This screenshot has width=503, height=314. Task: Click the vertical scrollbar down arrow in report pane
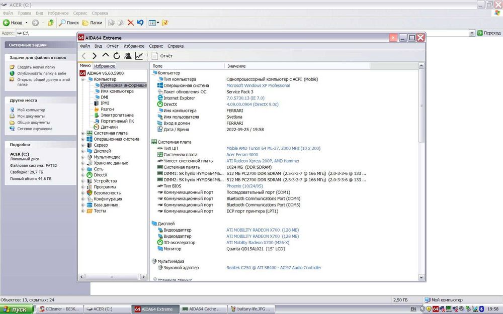421,277
